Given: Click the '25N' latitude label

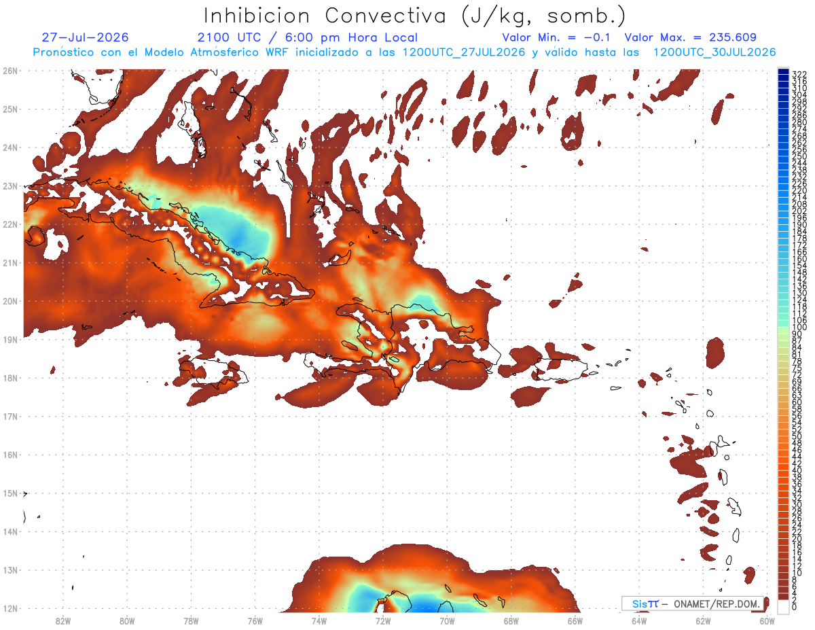Looking at the screenshot, I should coord(10,109).
